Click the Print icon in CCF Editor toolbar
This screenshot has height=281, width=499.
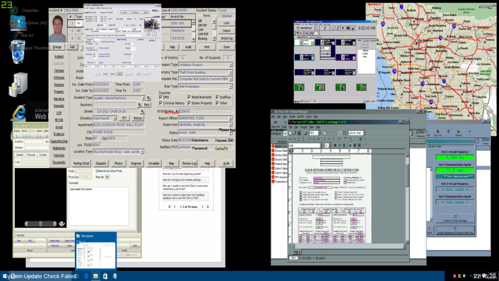tap(305, 133)
